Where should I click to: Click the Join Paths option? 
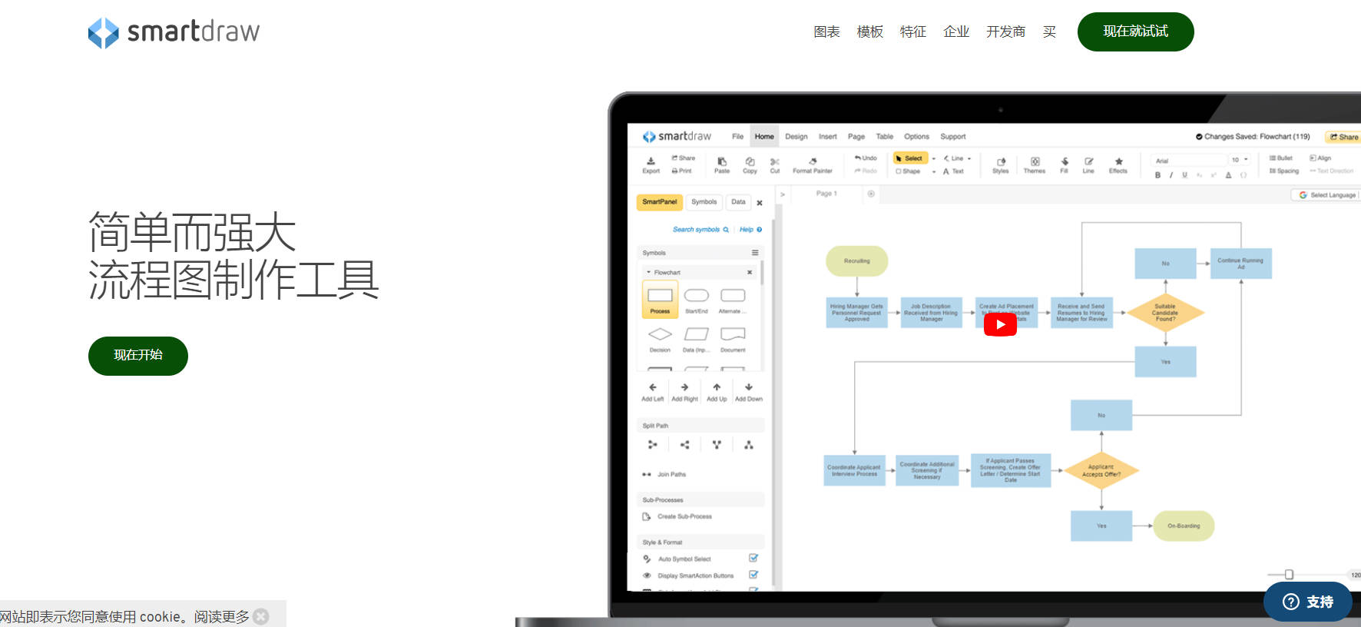(664, 474)
